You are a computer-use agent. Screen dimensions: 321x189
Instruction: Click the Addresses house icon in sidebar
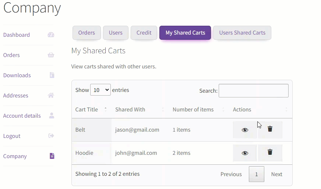pos(51,95)
